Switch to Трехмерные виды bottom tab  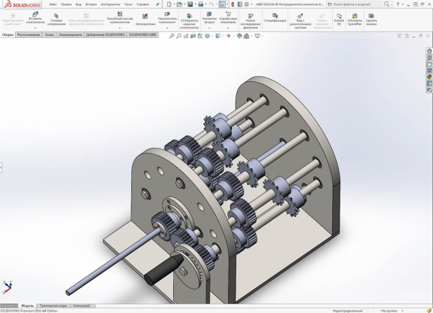tap(53, 306)
